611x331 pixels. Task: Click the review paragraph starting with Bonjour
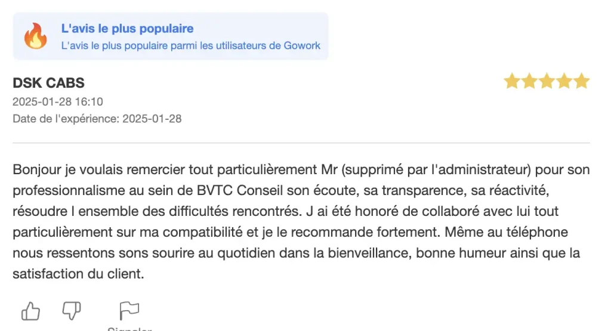(301, 222)
